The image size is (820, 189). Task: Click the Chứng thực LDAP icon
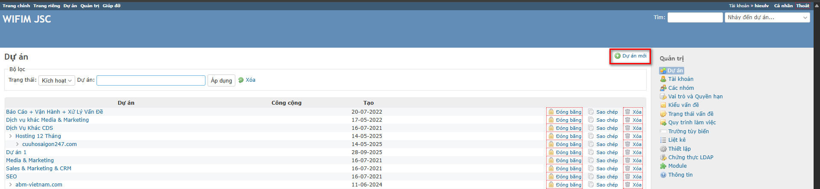(x=663, y=157)
